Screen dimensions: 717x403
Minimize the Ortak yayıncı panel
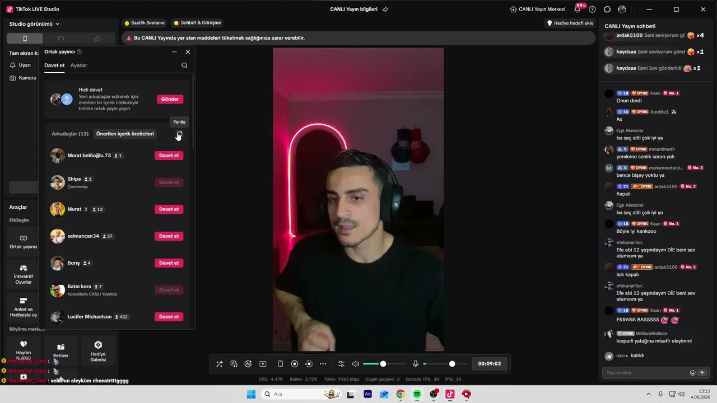174,51
